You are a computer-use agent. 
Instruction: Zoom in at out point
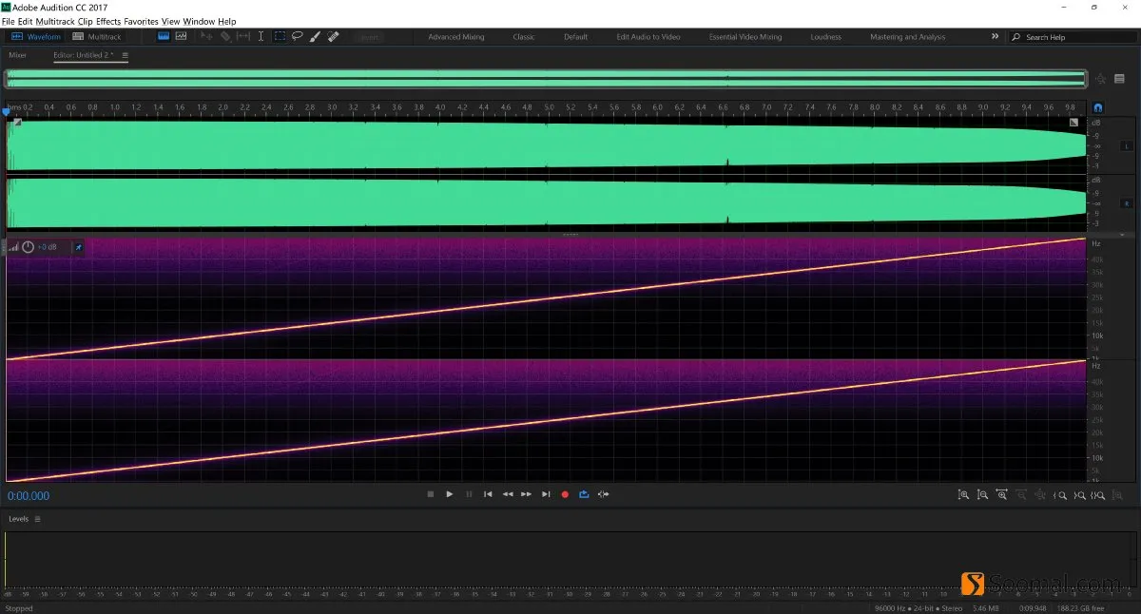point(1080,495)
